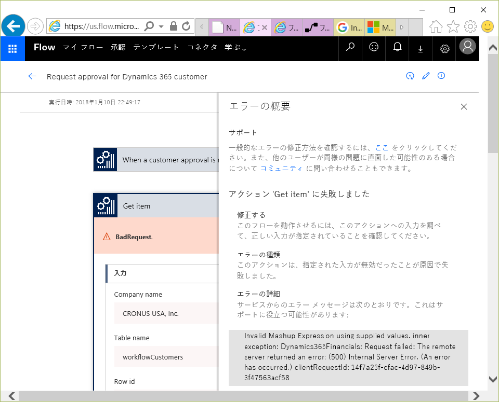Click the trigger step's Dynamics connector icon

pyautogui.click(x=106, y=160)
